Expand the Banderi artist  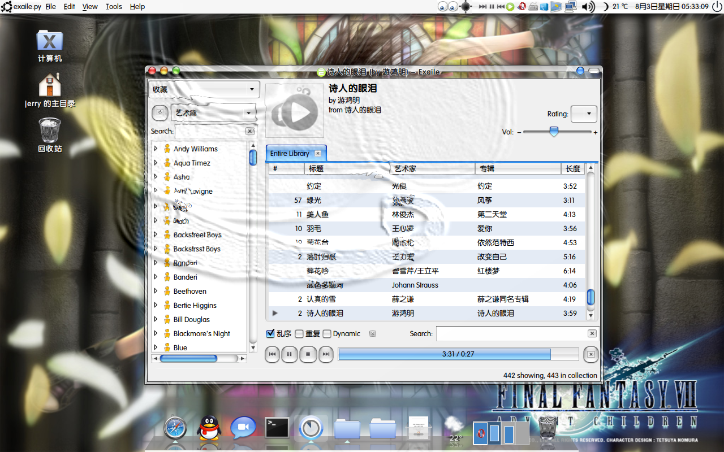(x=156, y=277)
